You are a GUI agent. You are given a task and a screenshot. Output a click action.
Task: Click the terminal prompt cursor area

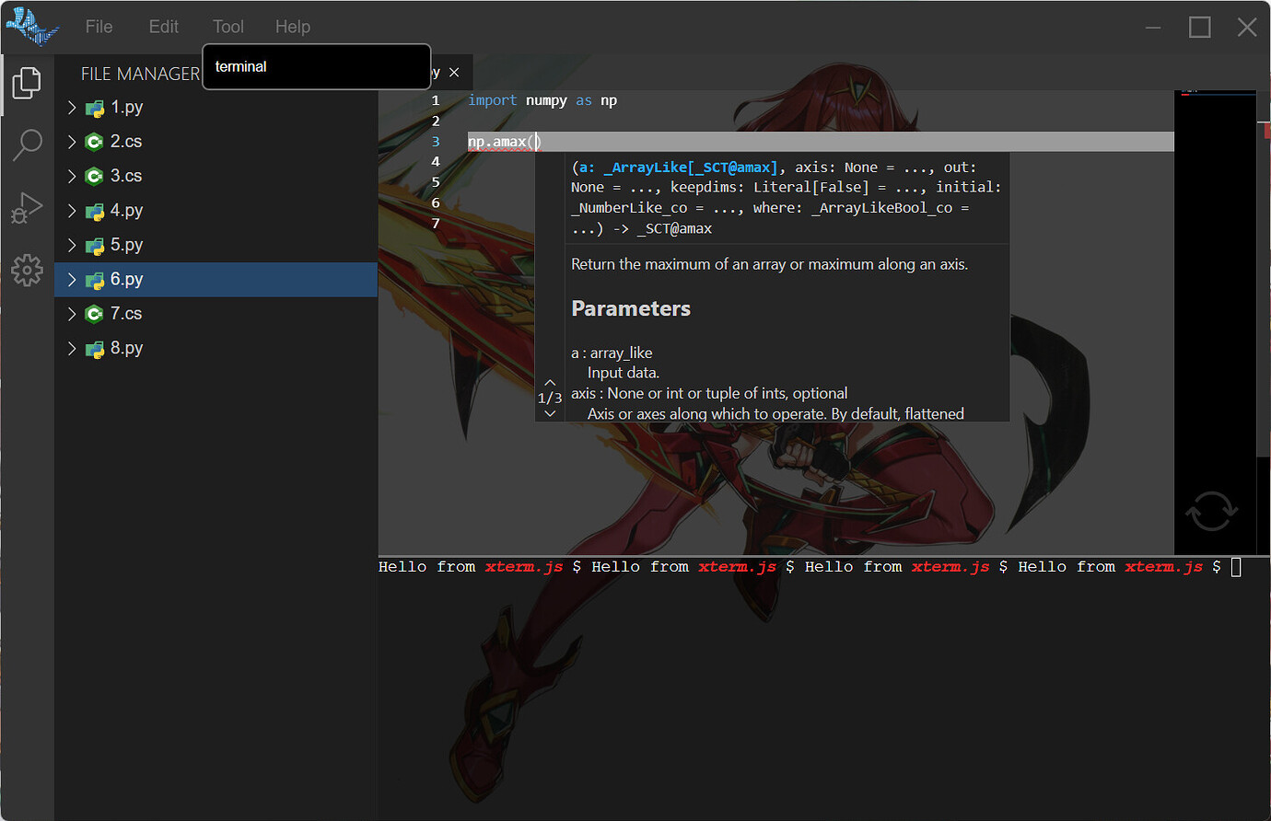pyautogui.click(x=1234, y=567)
